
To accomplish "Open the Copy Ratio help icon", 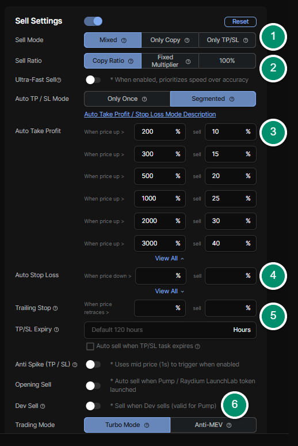I will (x=131, y=61).
